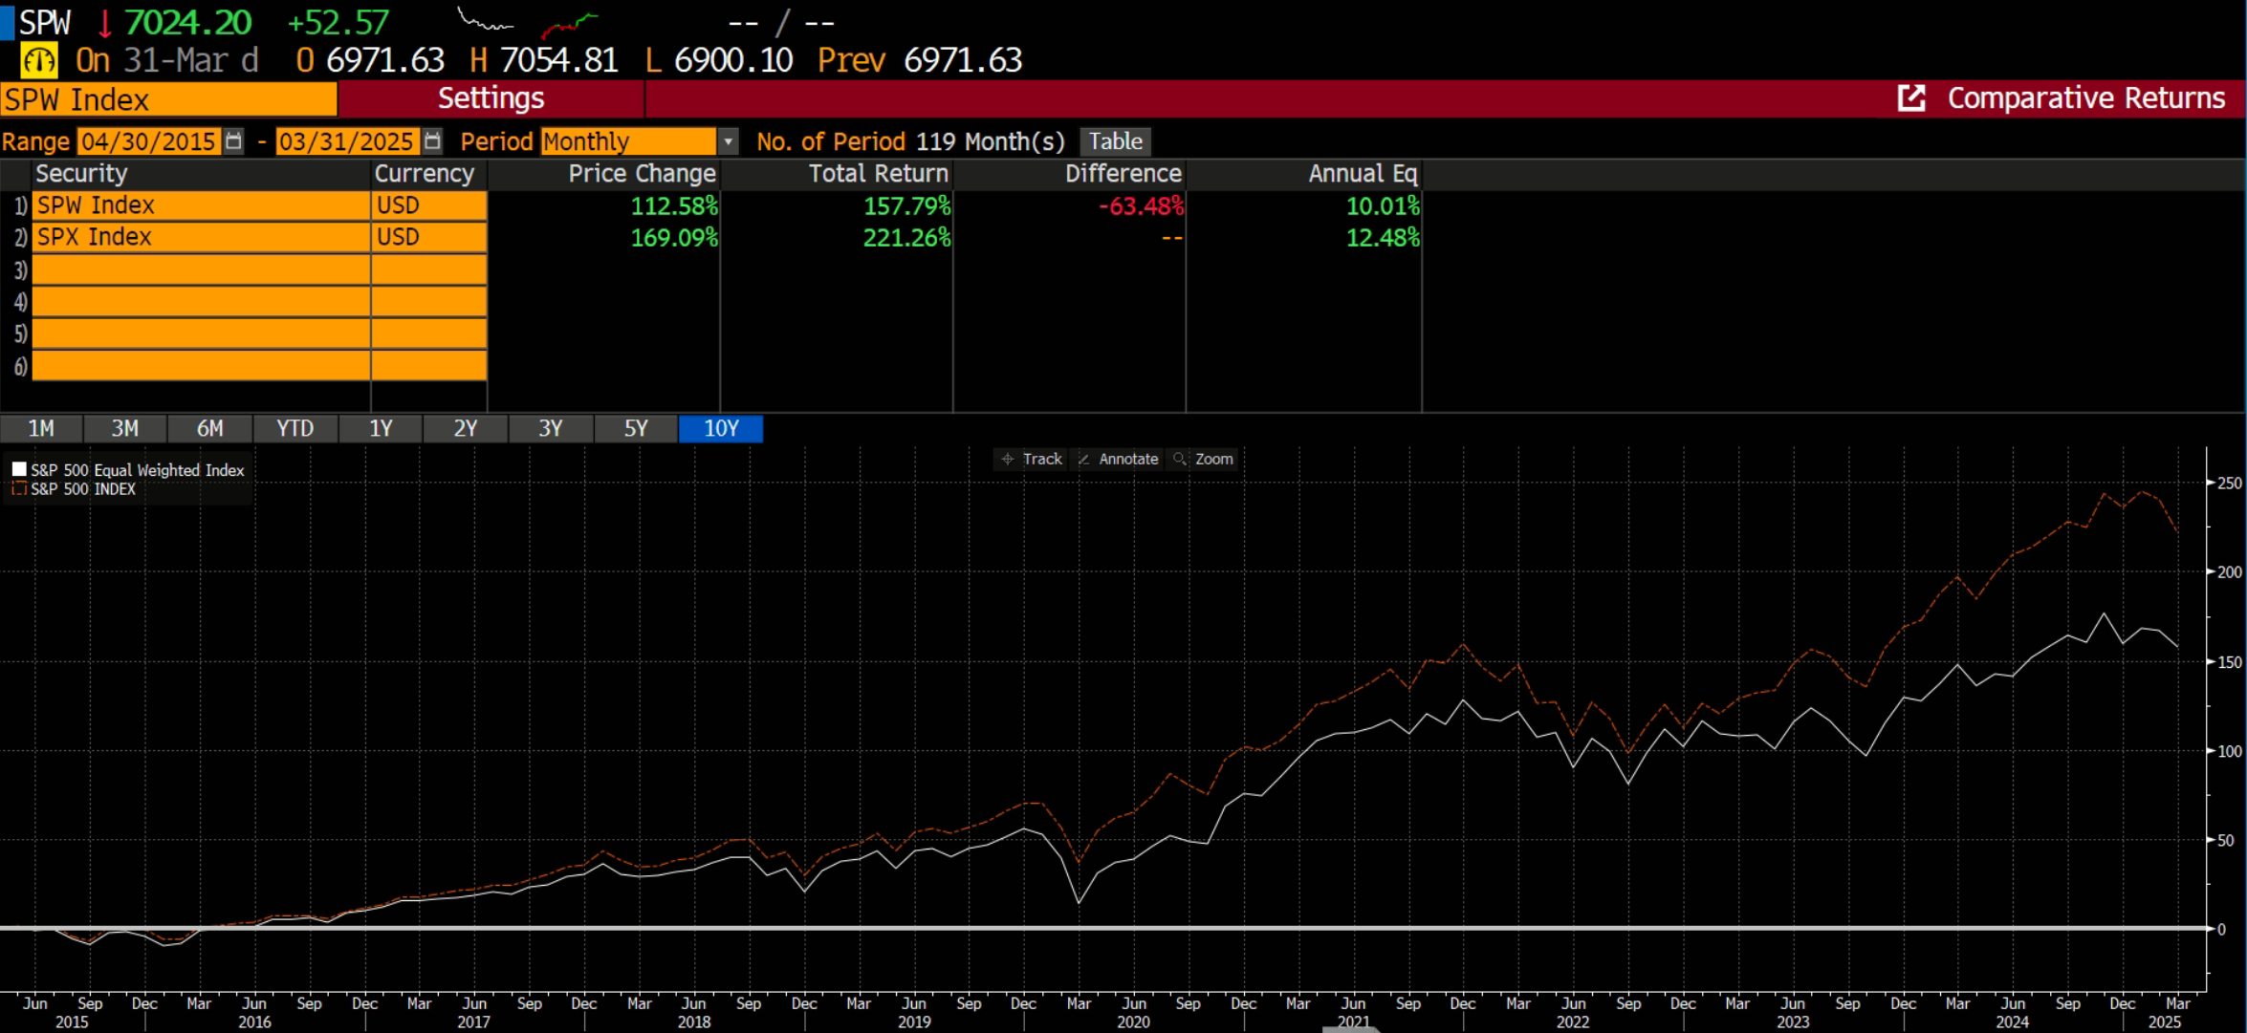Click the Zoom chart button

point(1203,460)
